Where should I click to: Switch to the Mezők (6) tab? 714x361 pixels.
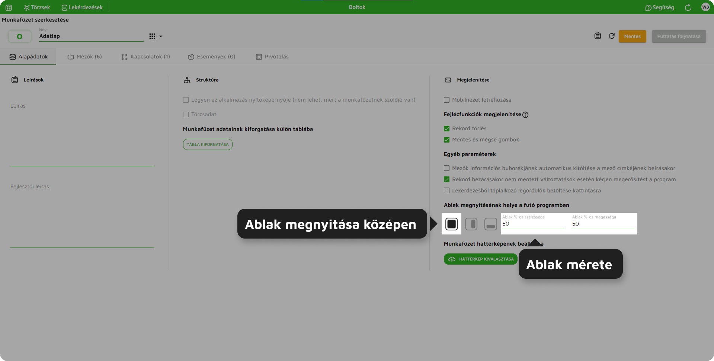(84, 57)
